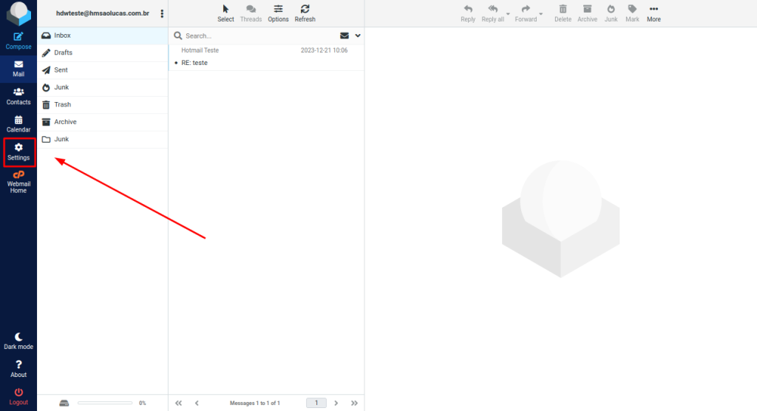This screenshot has height=411, width=757.
Task: Select the Trash folder
Action: point(62,104)
